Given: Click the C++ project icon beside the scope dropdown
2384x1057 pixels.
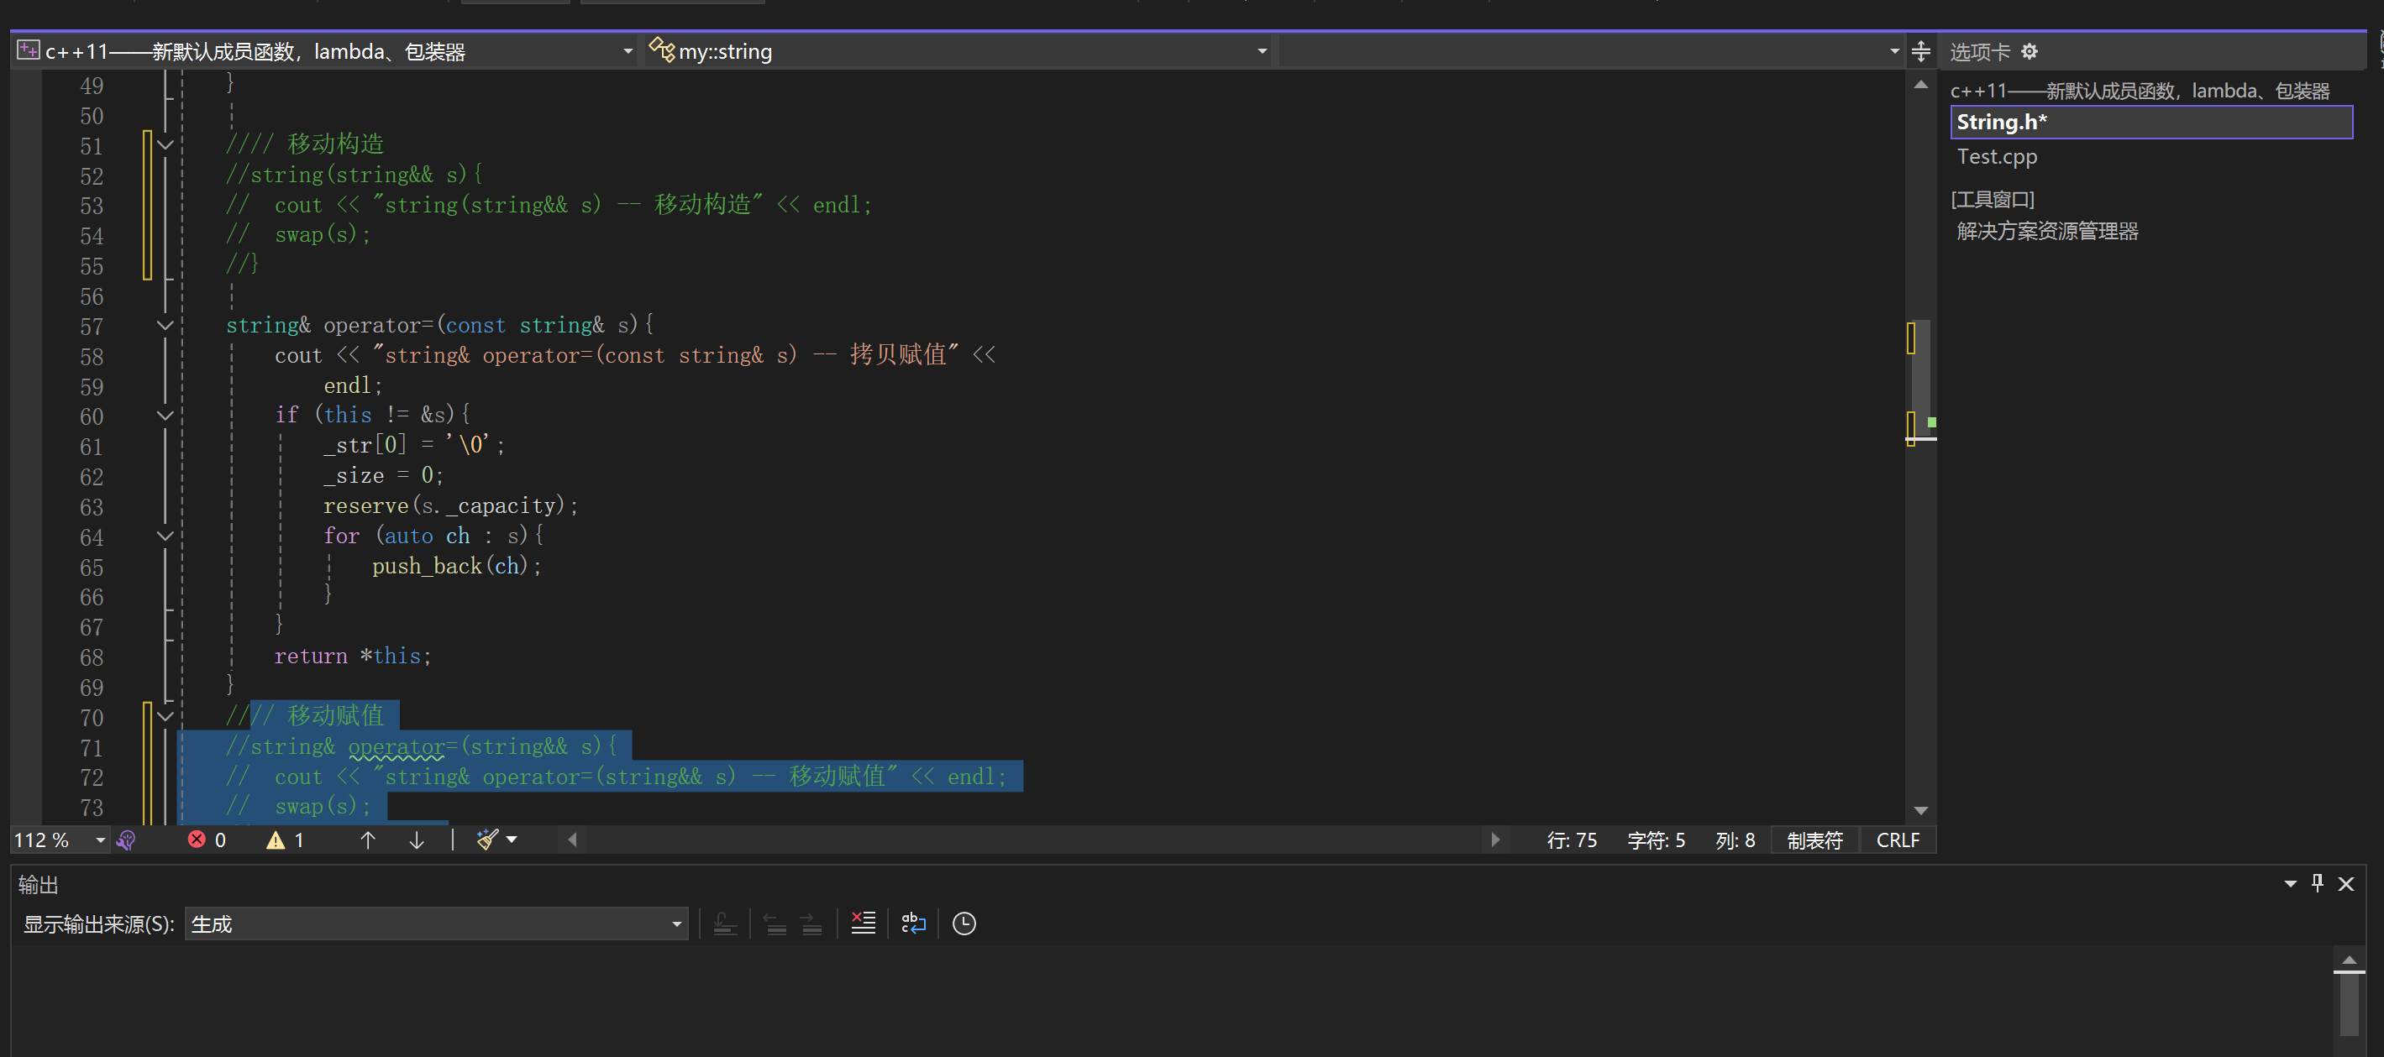Looking at the screenshot, I should pos(29,50).
